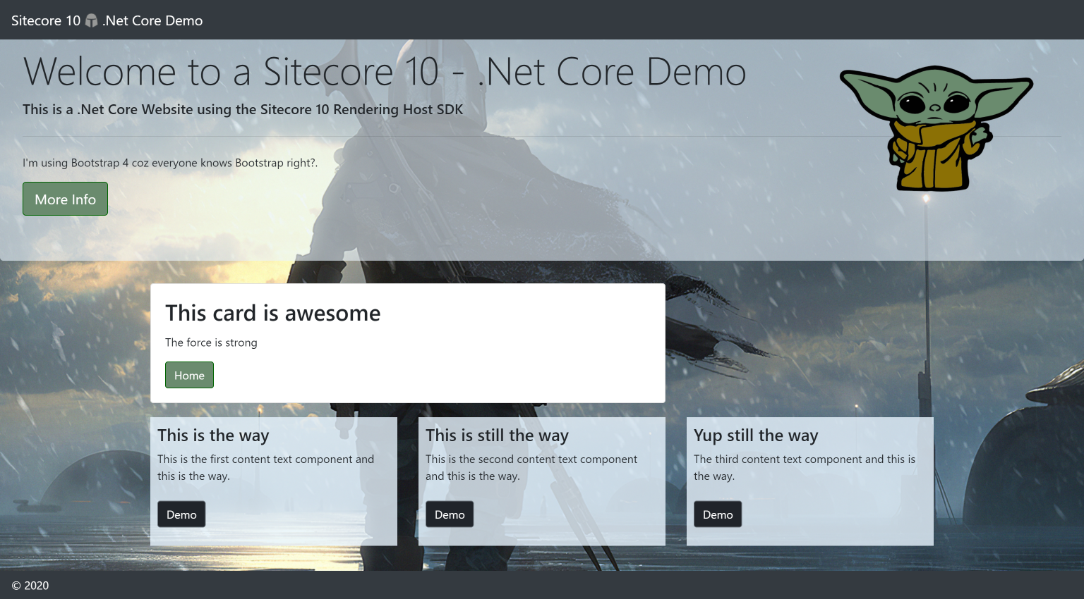Click 'The force is strong' text

(211, 342)
